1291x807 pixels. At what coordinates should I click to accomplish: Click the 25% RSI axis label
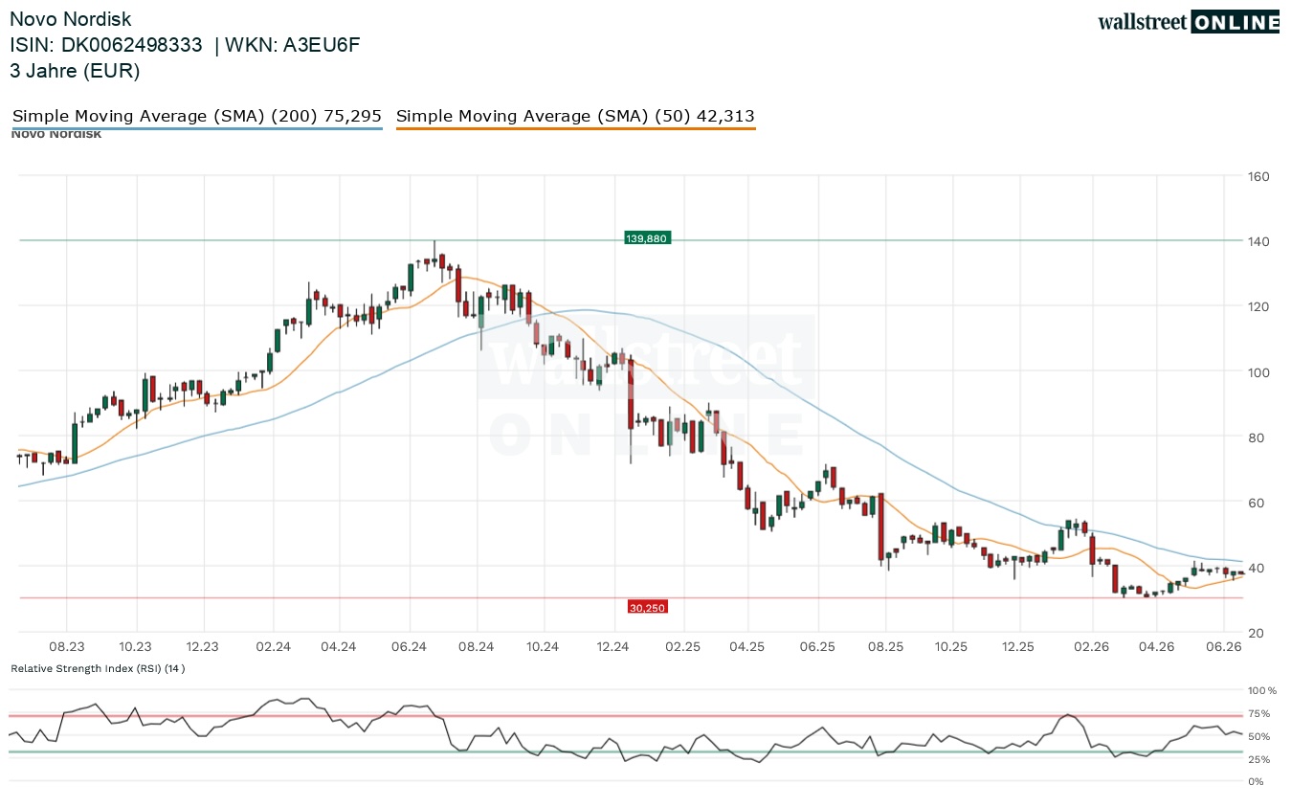point(1259,759)
